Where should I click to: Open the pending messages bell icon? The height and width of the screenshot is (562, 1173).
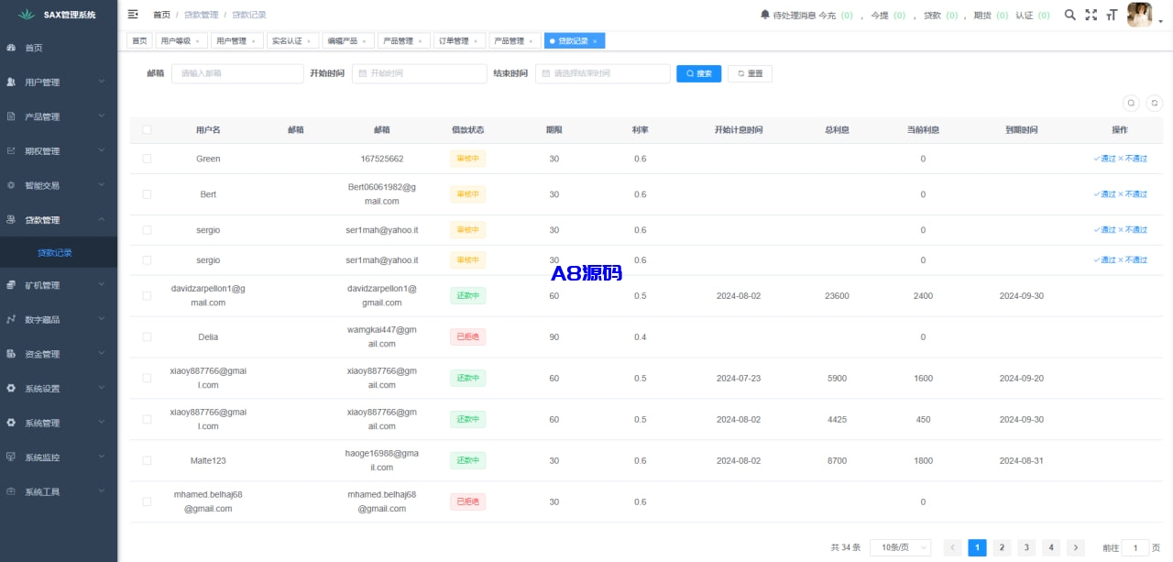765,15
